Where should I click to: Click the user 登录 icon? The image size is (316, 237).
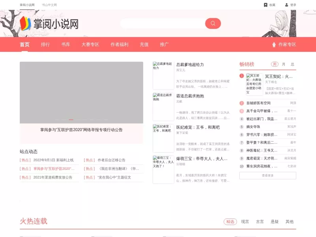[x=286, y=5]
